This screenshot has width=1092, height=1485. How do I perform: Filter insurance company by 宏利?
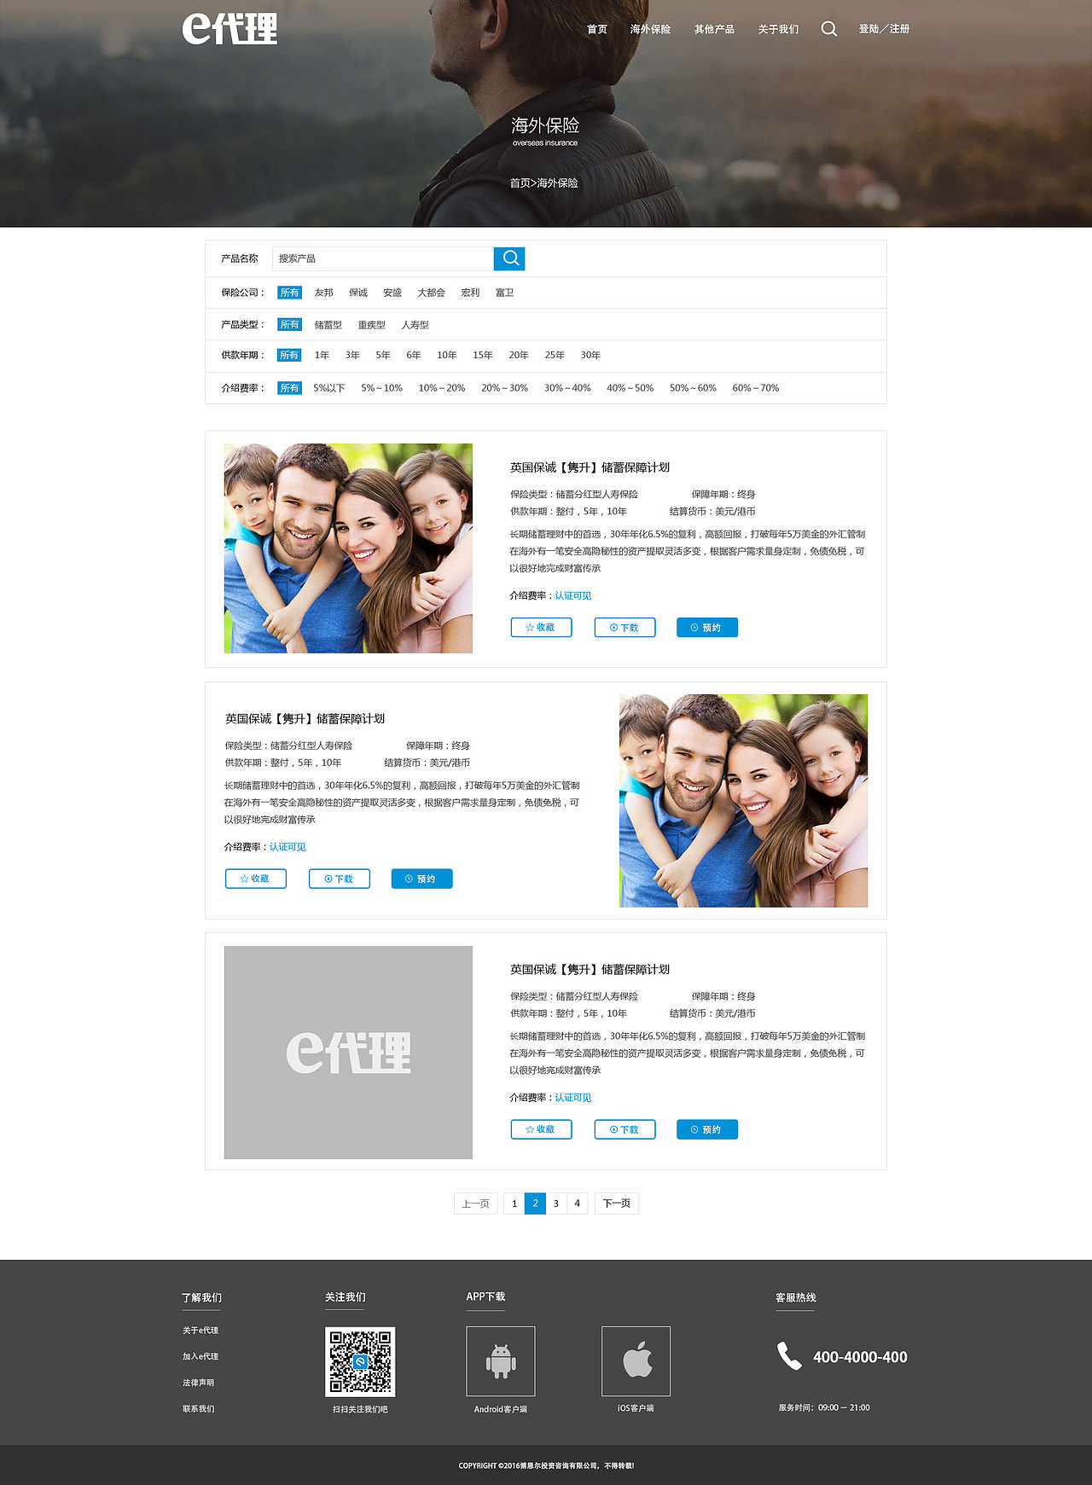[x=470, y=293]
